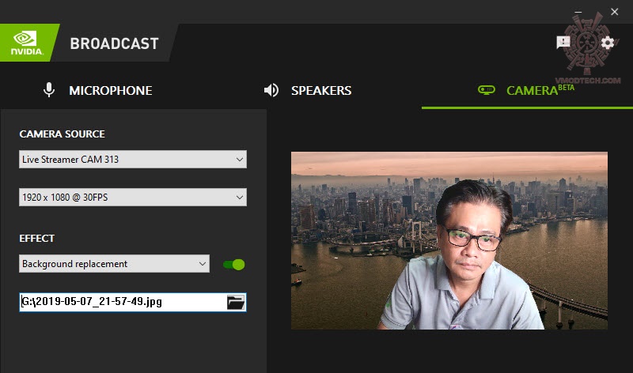The width and height of the screenshot is (633, 373).
Task: Click the BROADCAST title text
Action: (x=114, y=43)
